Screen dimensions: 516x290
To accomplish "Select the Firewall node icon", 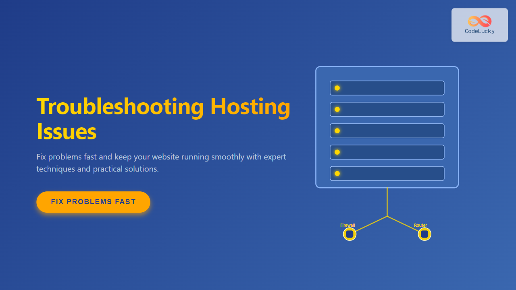I will (350, 234).
